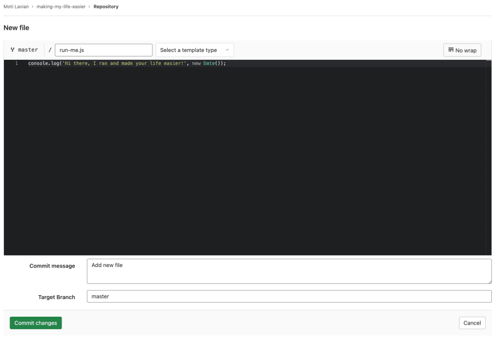Viewport: 497px width, 337px height.
Task: Click the Cancel button
Action: [472, 323]
